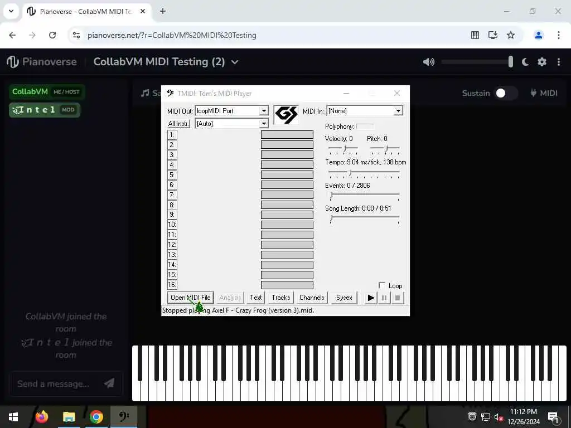Open Chrome three-dot menu
571x428 pixels.
tap(559, 35)
